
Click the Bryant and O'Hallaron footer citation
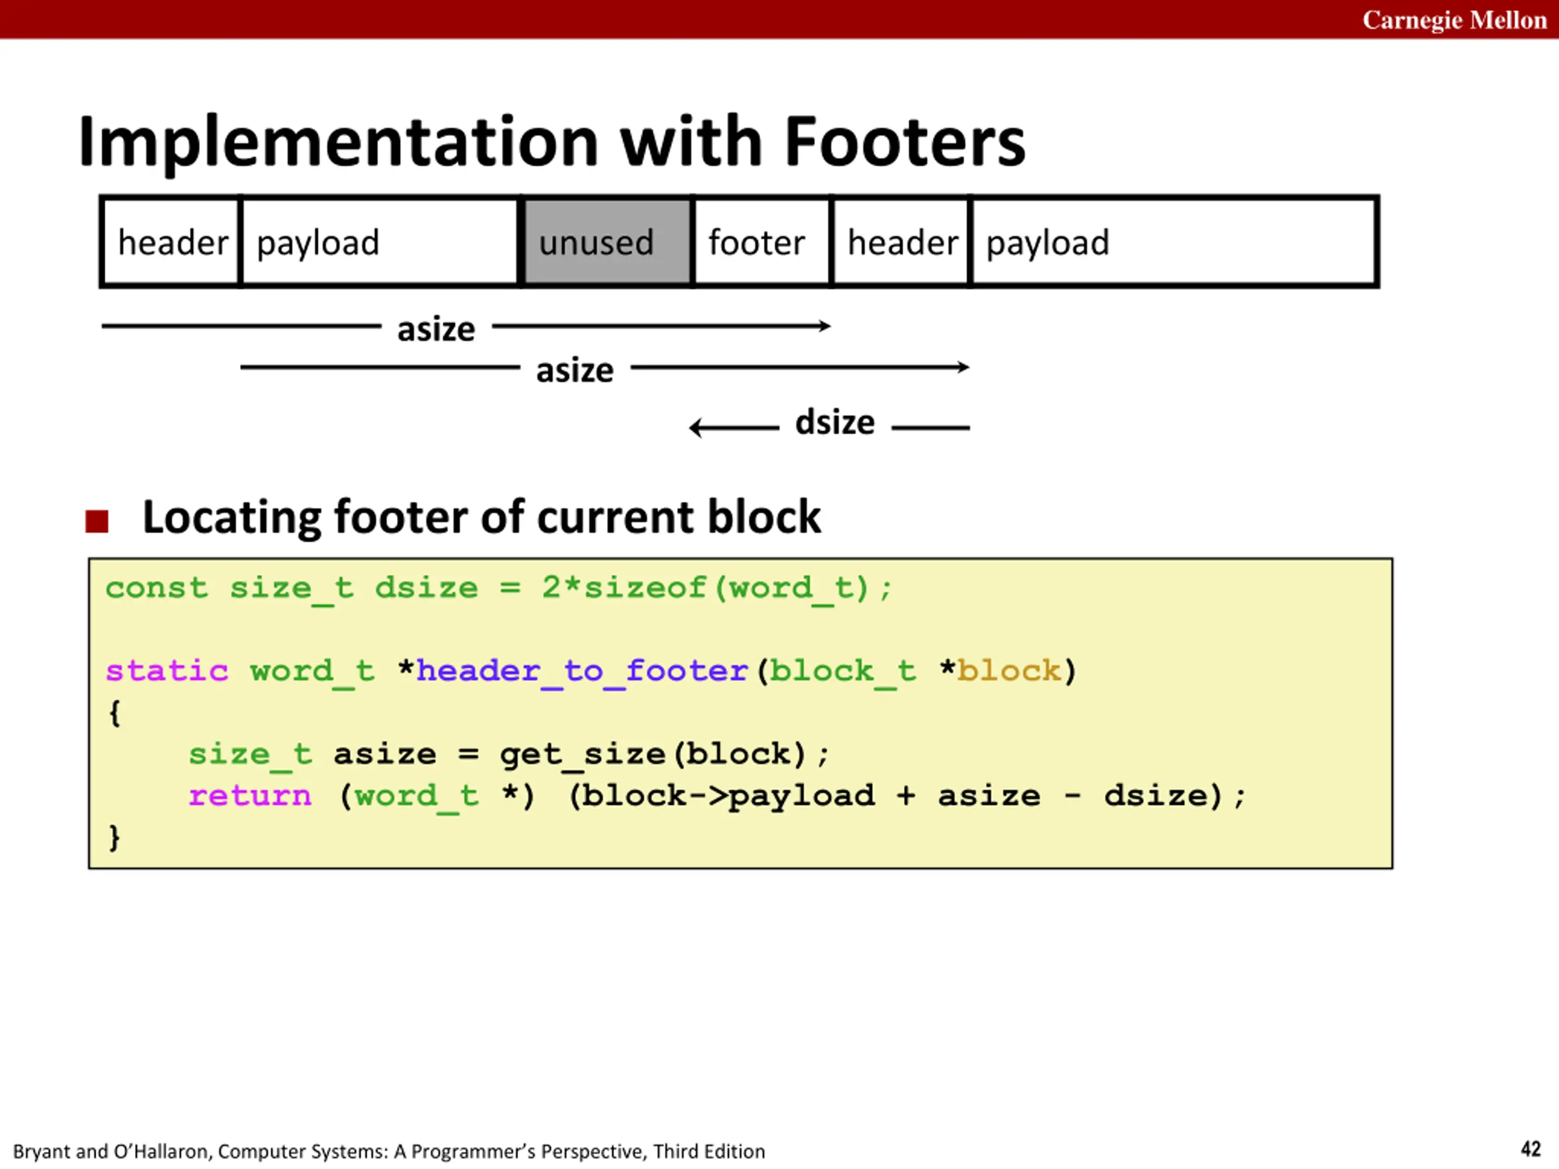click(389, 1151)
